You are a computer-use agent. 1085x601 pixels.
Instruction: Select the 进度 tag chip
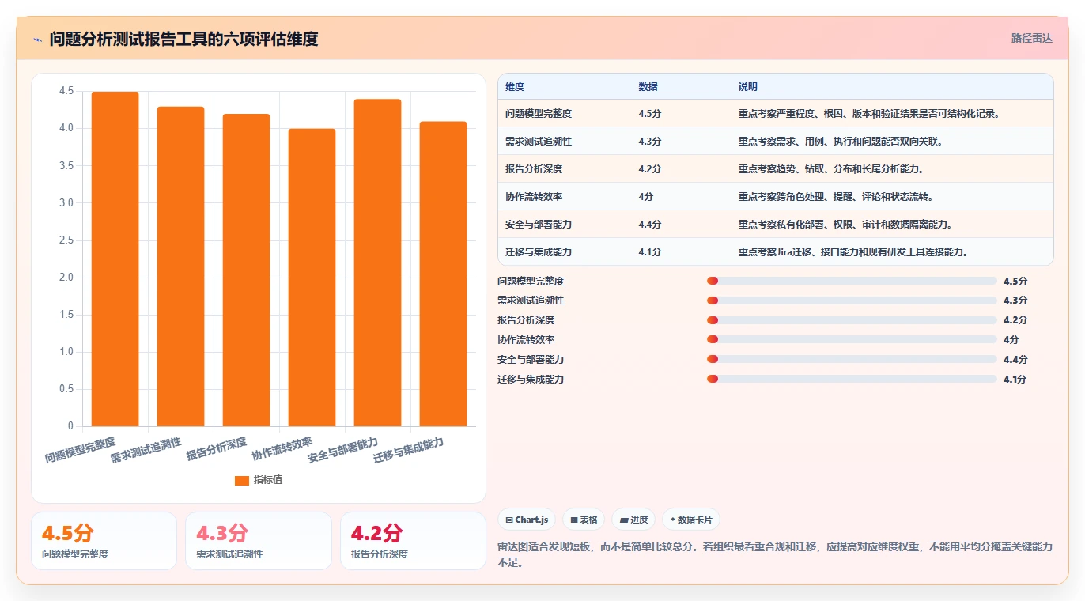coord(633,520)
